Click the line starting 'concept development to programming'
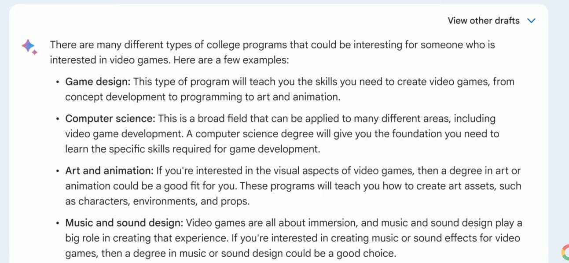The image size is (569, 263). click(203, 97)
